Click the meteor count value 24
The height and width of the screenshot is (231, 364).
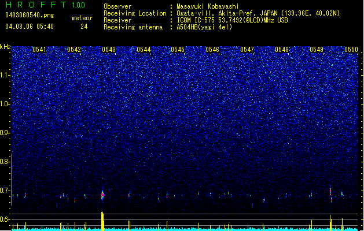coord(84,27)
